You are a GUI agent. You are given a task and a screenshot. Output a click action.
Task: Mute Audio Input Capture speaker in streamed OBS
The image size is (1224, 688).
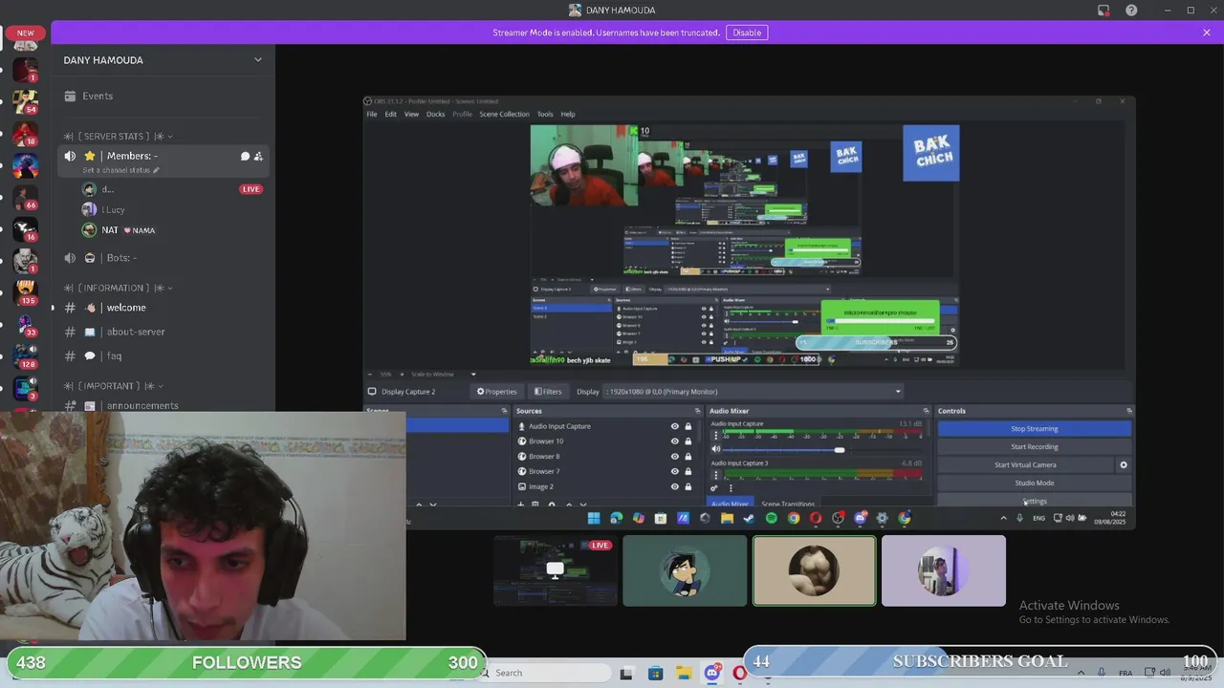point(716,449)
